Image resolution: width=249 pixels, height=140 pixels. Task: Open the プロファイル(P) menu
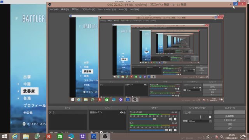click(89, 9)
